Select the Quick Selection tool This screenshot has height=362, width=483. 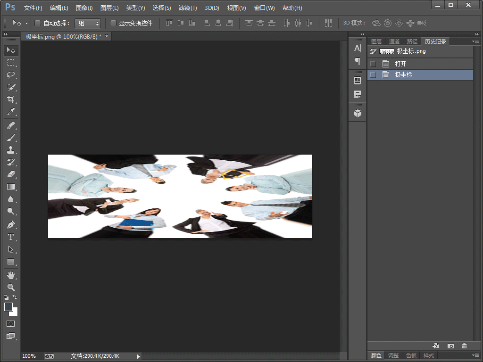tap(11, 87)
